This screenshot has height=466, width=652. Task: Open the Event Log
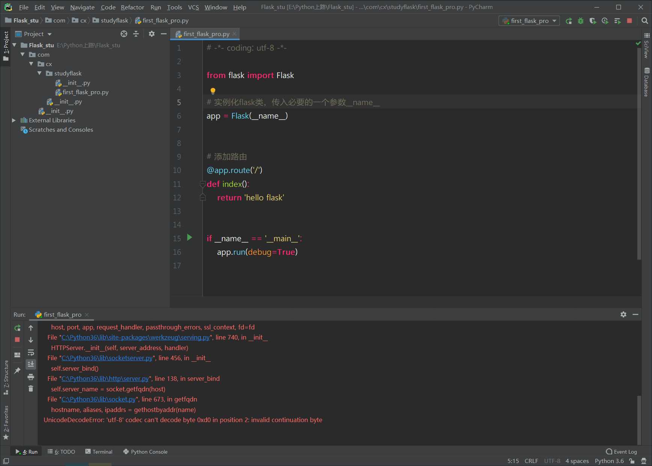pos(622,452)
